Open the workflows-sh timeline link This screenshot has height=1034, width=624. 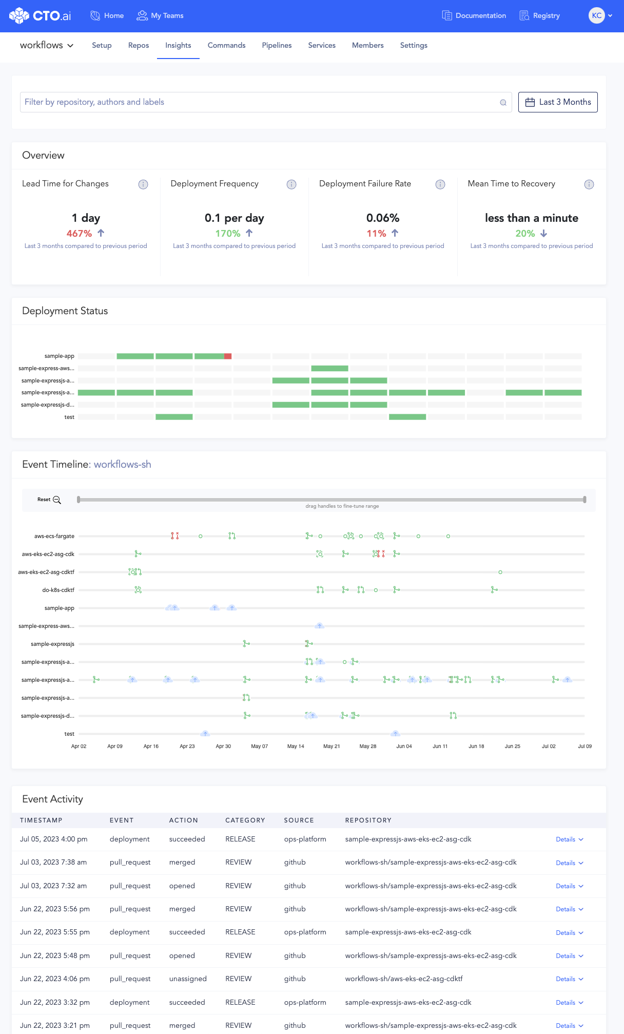click(x=122, y=464)
